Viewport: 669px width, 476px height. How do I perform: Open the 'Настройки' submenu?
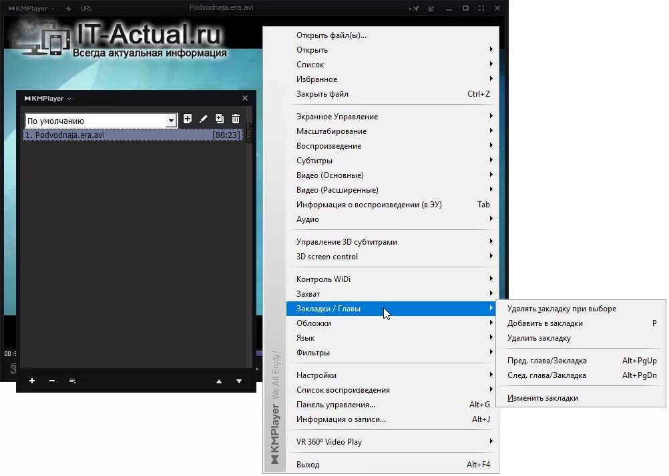point(391,375)
